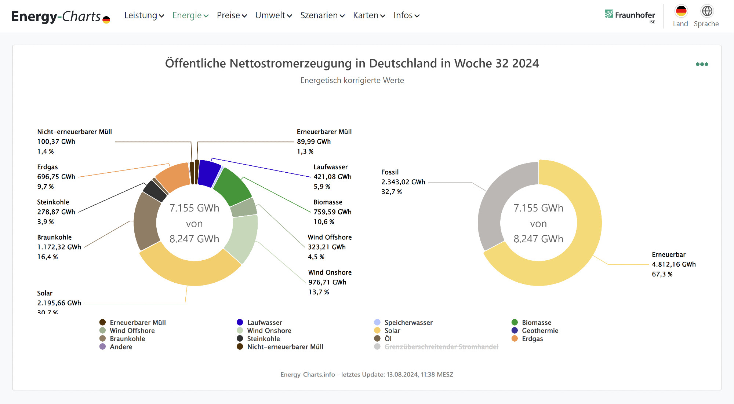
Task: Click the Erdgas legend color dot
Action: [515, 339]
